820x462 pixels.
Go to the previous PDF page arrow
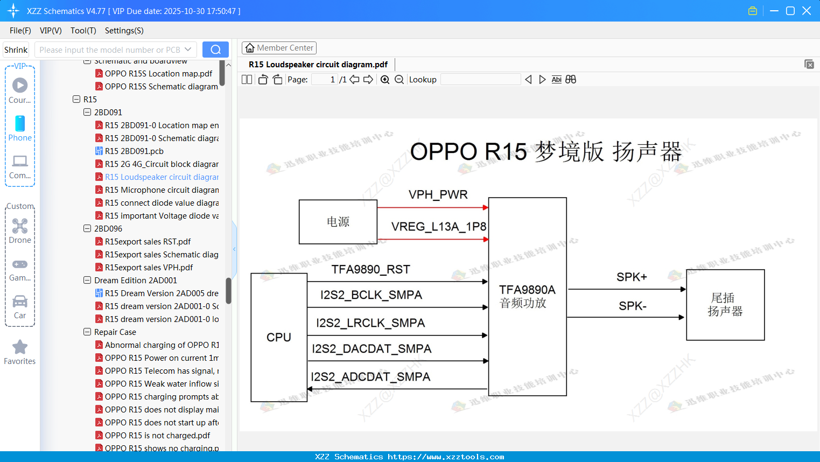click(x=354, y=80)
